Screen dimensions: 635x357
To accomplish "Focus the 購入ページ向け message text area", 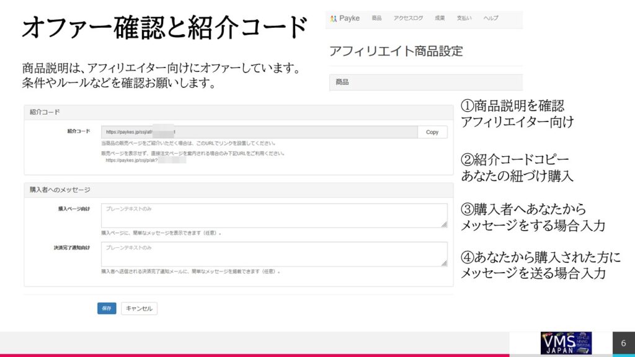I will (x=273, y=215).
